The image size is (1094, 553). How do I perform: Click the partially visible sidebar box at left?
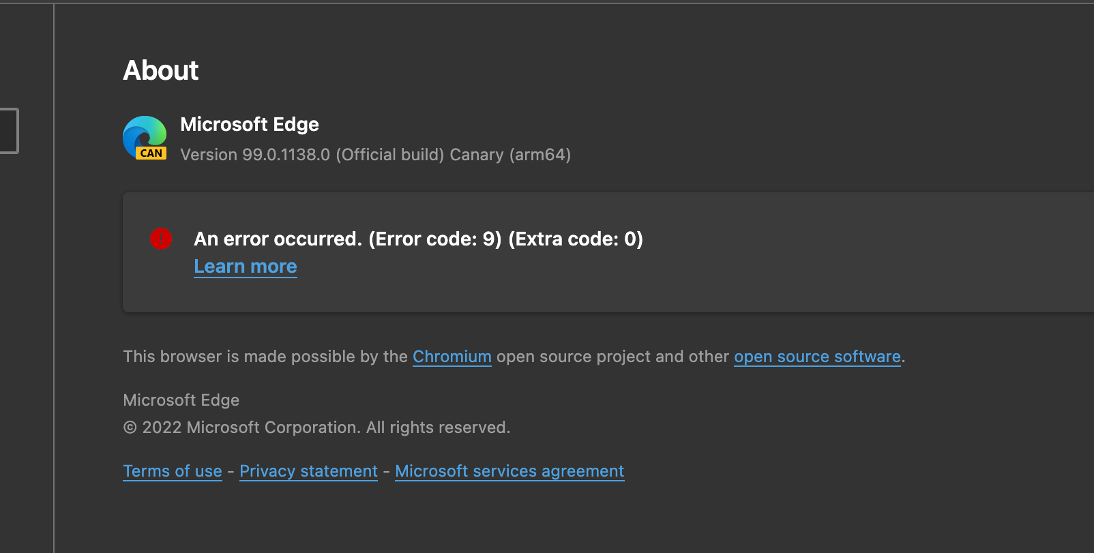click(x=9, y=131)
